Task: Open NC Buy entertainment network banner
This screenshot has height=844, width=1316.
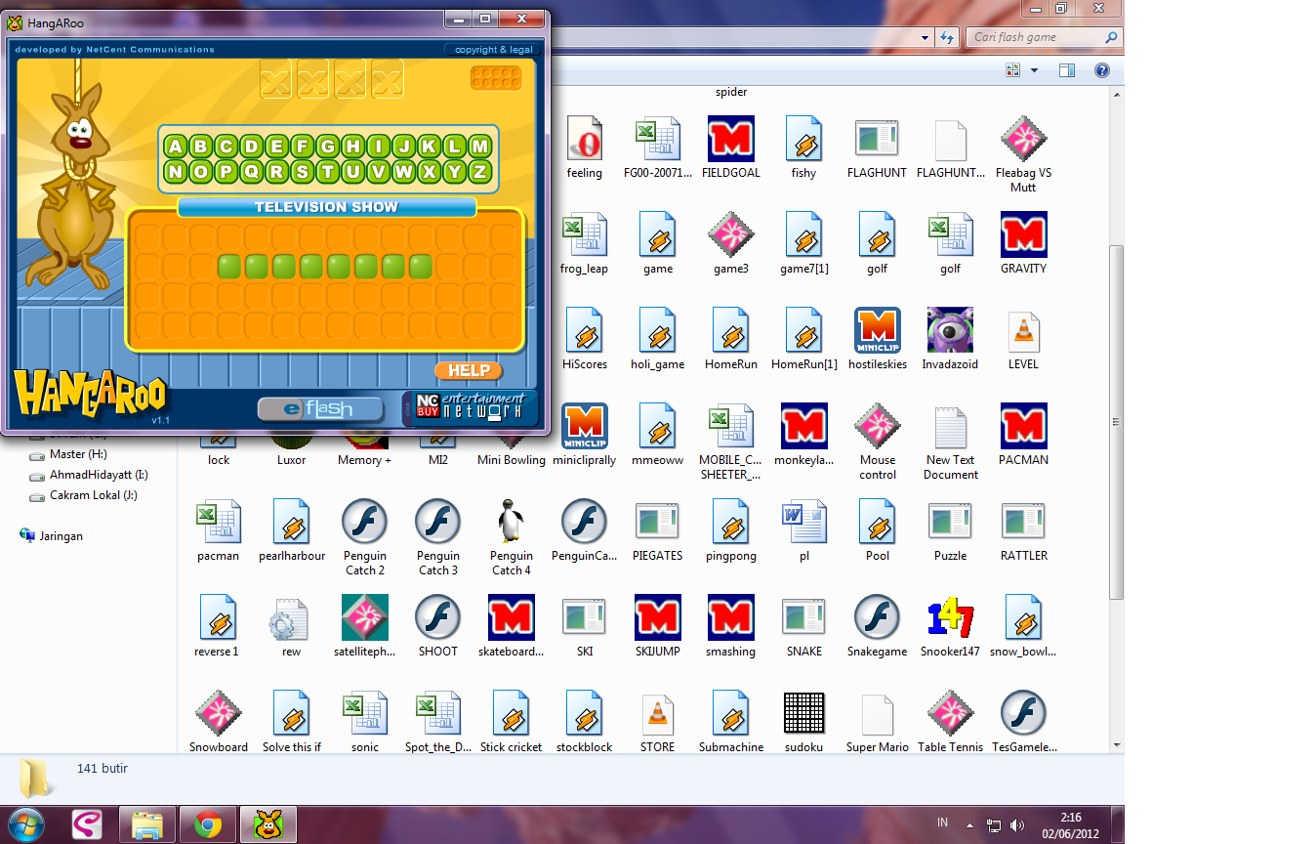Action: pyautogui.click(x=470, y=408)
